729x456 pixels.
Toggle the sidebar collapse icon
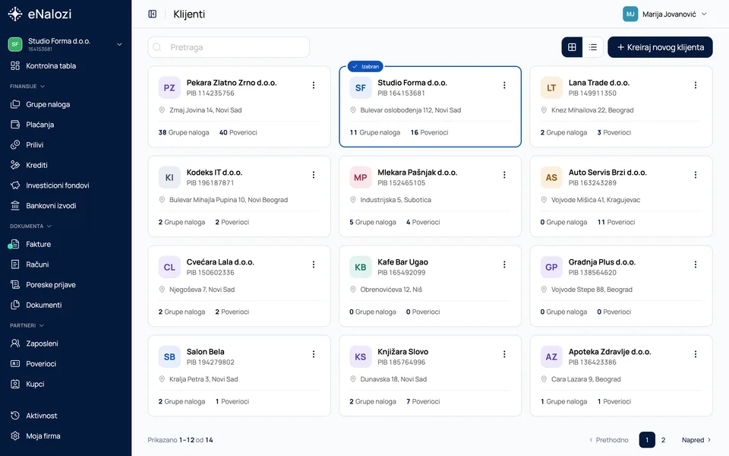[x=153, y=14]
